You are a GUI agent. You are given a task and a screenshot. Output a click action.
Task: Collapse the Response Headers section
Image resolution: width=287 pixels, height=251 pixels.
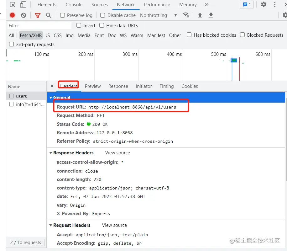[x=51, y=153]
